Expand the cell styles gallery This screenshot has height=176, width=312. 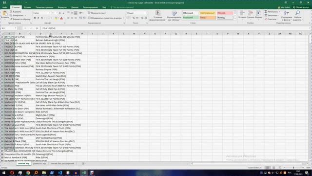click(235, 19)
